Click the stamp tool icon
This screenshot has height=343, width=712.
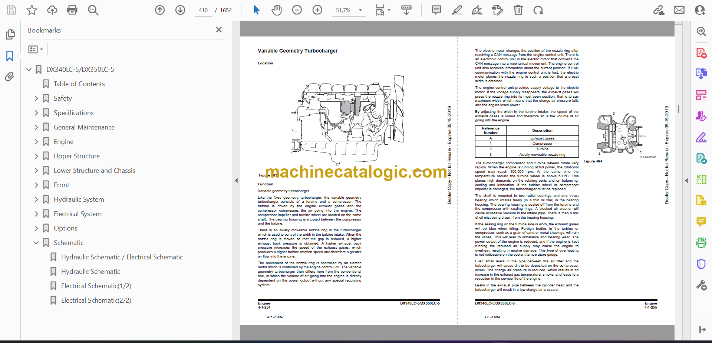pyautogui.click(x=498, y=10)
